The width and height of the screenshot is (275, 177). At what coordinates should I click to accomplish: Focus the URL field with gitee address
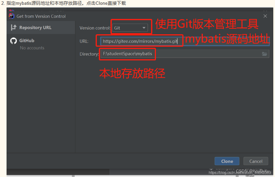pos(185,41)
